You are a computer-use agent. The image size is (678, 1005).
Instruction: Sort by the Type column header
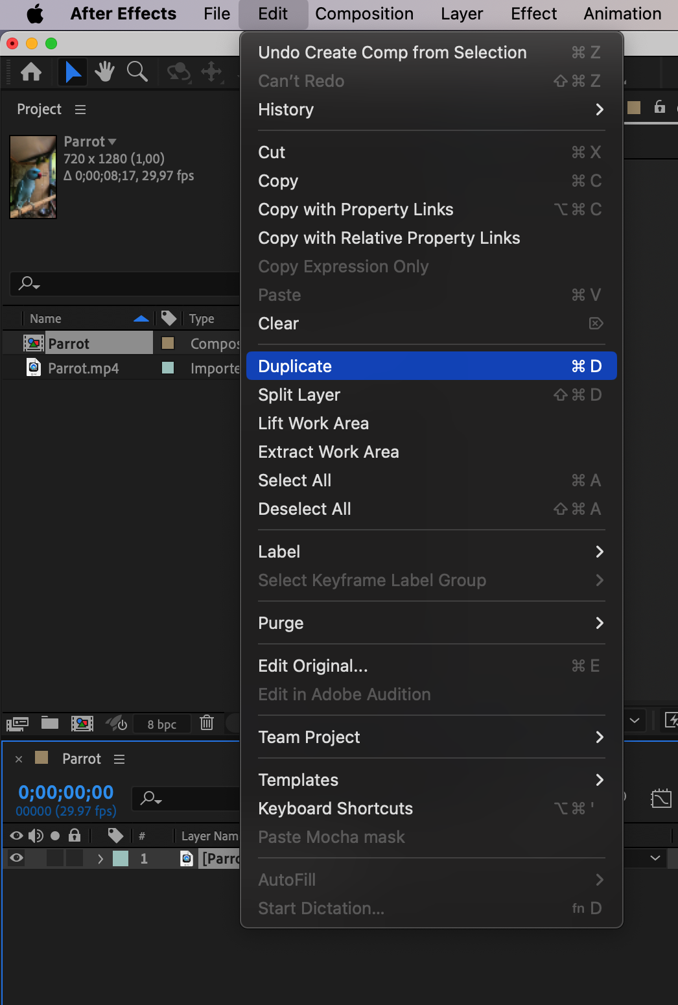coord(202,318)
